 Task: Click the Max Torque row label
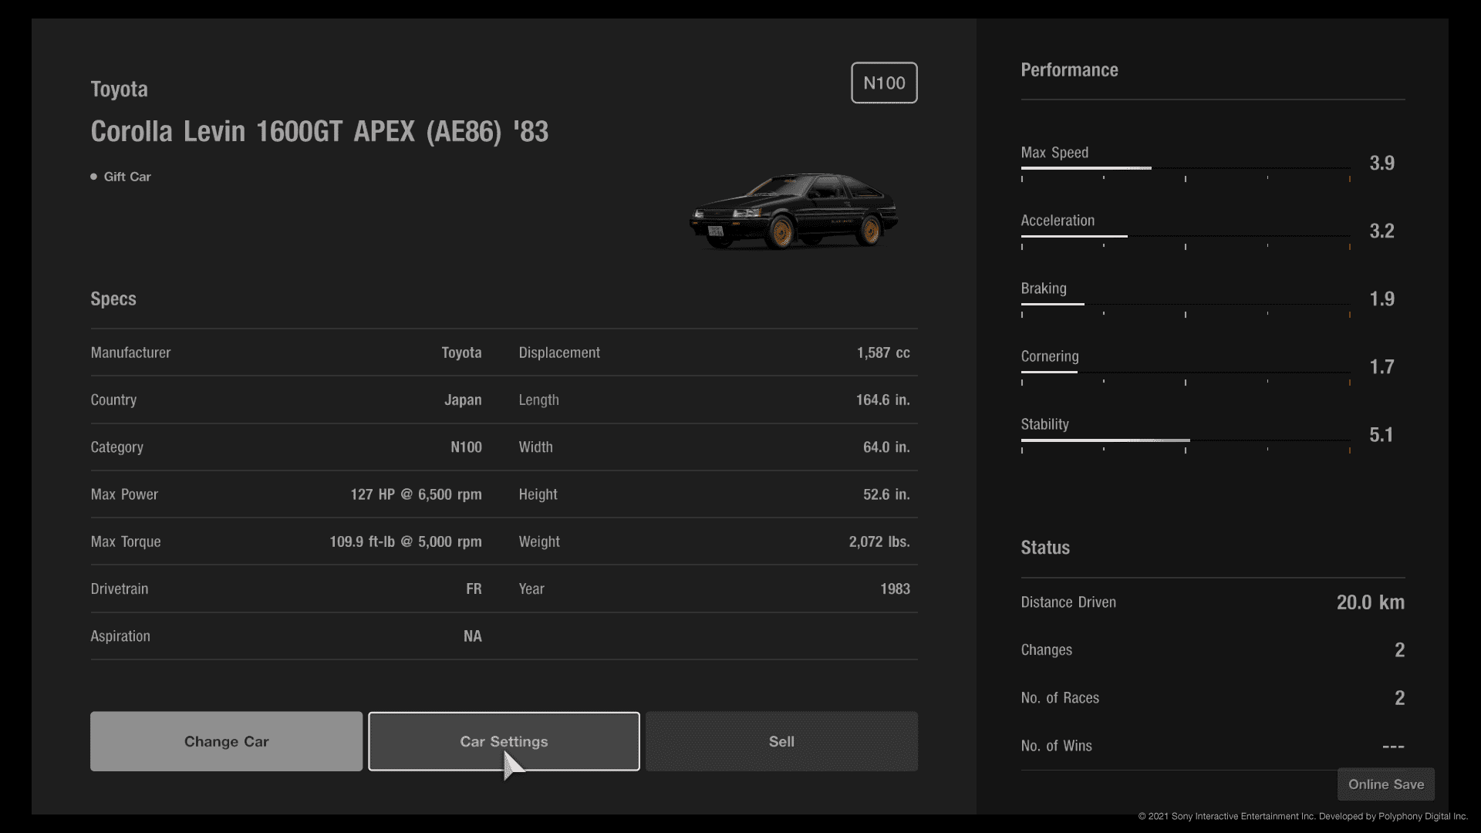pyautogui.click(x=126, y=541)
